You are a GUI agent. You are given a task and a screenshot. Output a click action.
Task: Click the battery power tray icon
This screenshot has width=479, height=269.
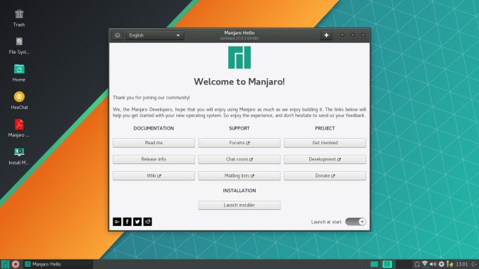(449, 264)
